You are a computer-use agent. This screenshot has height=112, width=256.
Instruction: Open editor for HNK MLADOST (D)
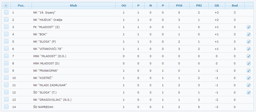(x=249, y=63)
